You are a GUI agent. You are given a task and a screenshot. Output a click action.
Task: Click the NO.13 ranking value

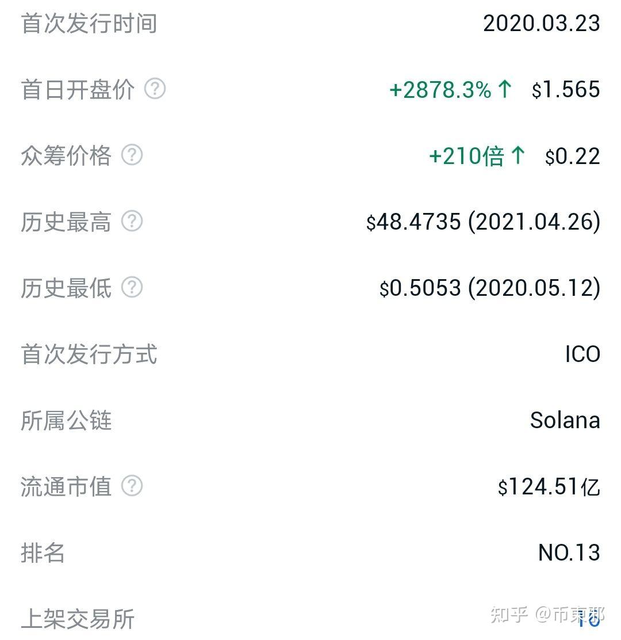pos(569,553)
